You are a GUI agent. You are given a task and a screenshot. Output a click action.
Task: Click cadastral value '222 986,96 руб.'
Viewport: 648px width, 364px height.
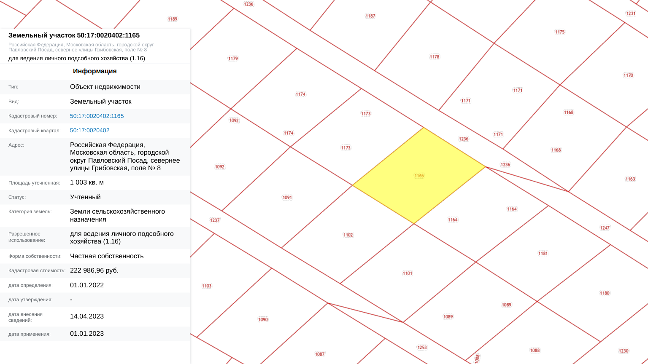tap(94, 270)
